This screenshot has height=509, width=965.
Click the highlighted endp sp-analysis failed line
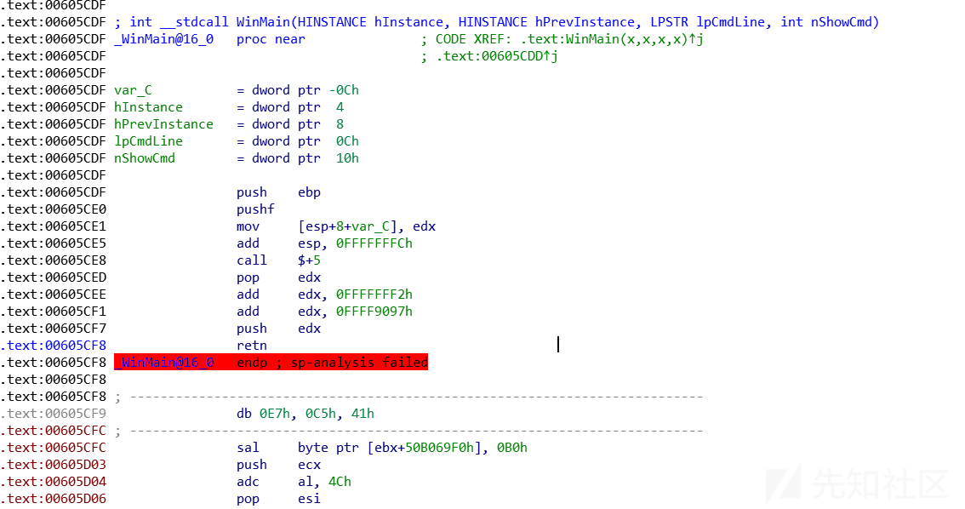point(271,363)
